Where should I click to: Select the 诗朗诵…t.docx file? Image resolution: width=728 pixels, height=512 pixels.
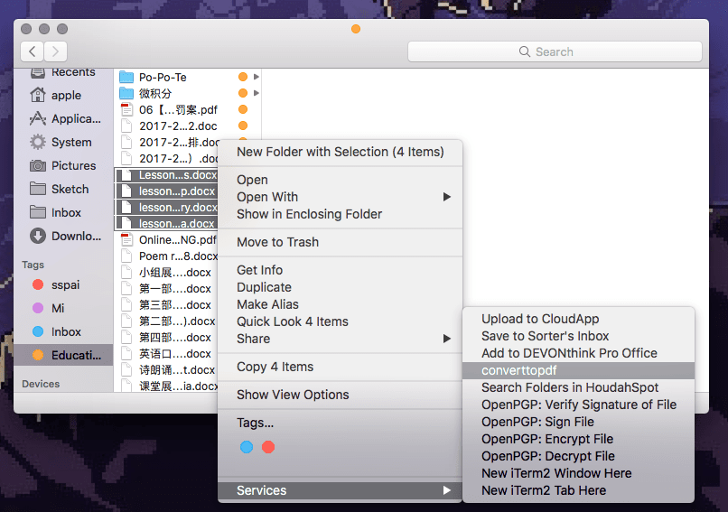click(x=166, y=370)
